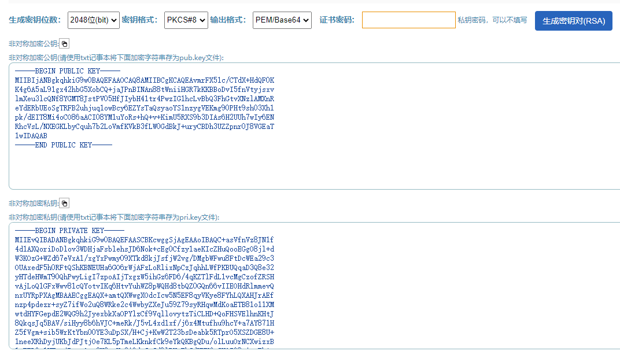Click inside the public key text area
Screen dimensions: 620x351
(315, 126)
